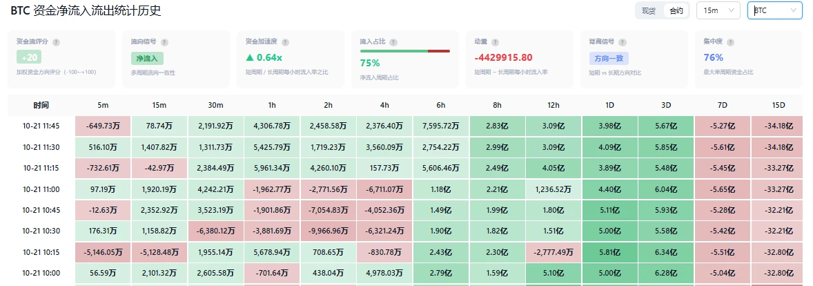Click the 78.74万 cell
Image resolution: width=813 pixels, height=286 pixels.
point(159,126)
